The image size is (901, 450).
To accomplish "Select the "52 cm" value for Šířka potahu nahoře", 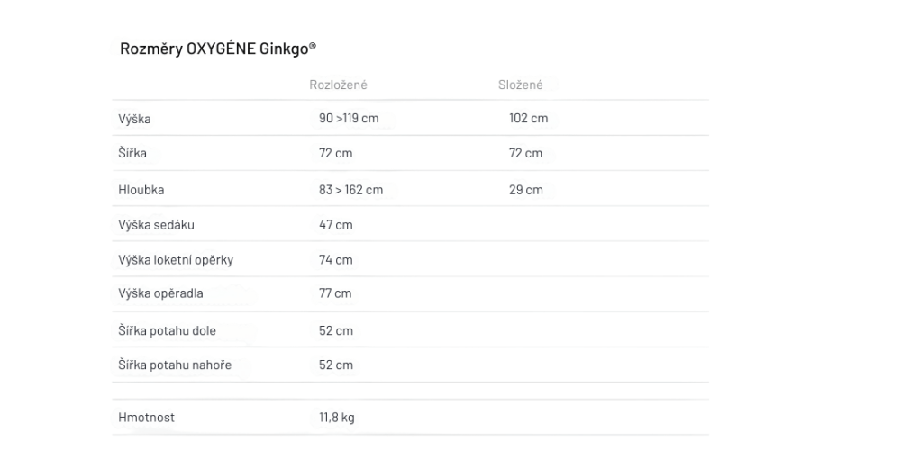I will coord(335,364).
